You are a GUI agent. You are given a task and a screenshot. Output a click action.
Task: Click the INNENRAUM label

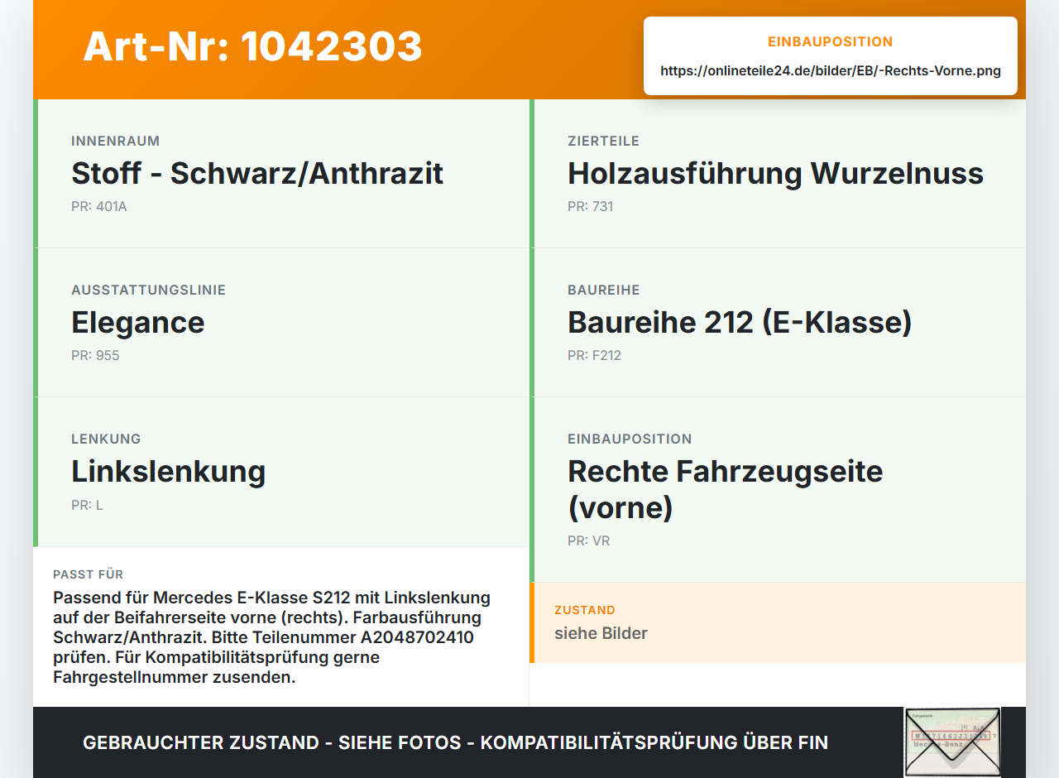tap(116, 142)
